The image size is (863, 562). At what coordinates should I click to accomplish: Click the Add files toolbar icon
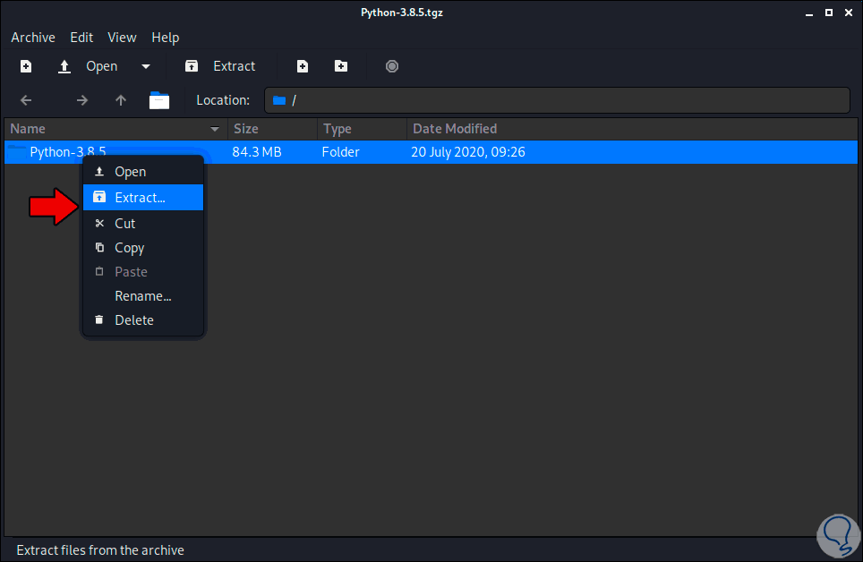[x=303, y=66]
